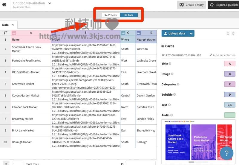This screenshot has height=165, width=239.
Task: Click cell London Fields
Action: point(146,119)
